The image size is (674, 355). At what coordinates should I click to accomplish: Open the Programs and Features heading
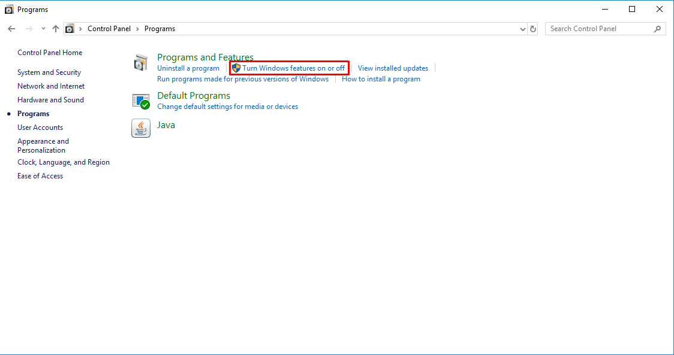coord(205,57)
